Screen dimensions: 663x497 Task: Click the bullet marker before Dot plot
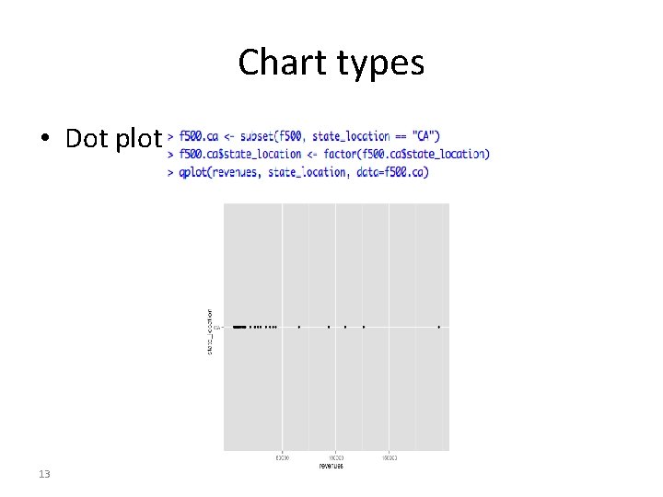click(45, 138)
